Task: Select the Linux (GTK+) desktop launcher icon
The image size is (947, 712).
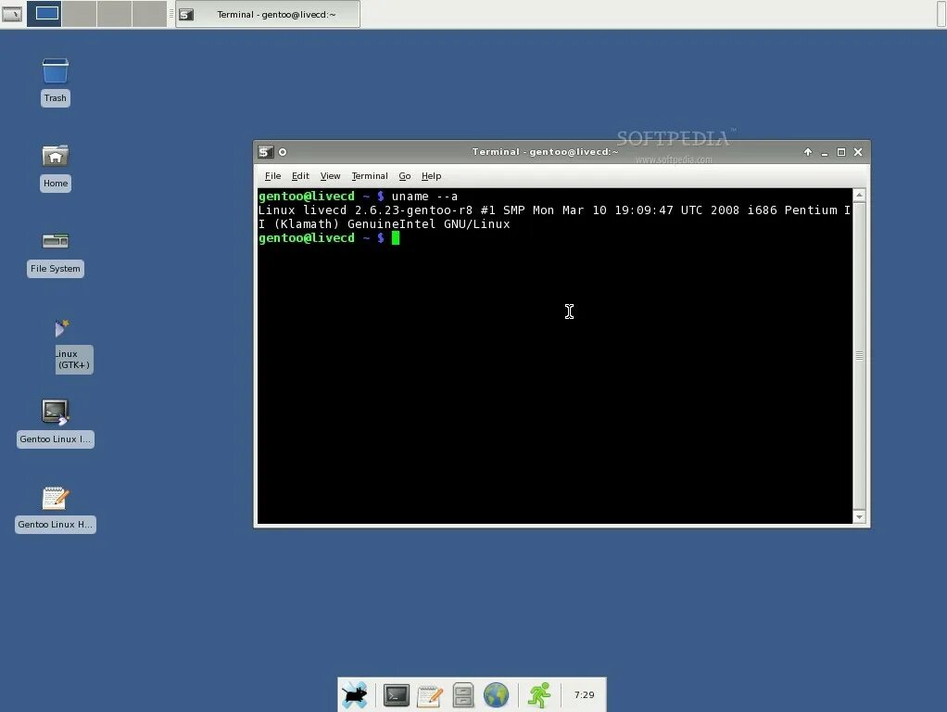Action: [61, 327]
